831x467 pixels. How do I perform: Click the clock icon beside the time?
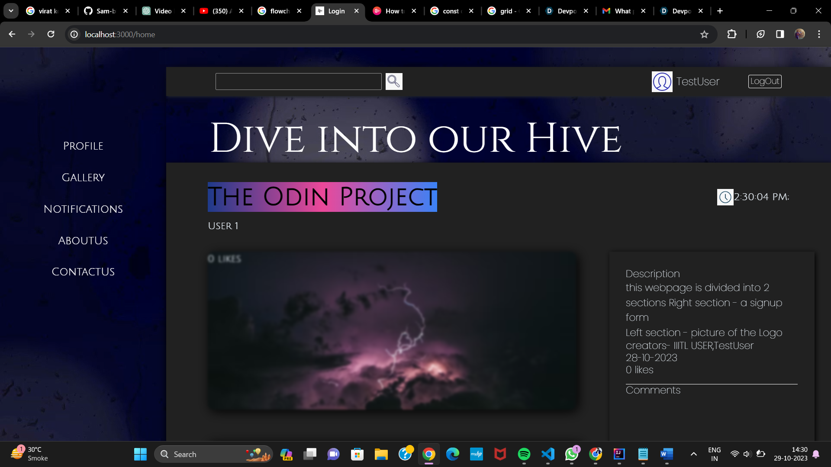point(725,197)
